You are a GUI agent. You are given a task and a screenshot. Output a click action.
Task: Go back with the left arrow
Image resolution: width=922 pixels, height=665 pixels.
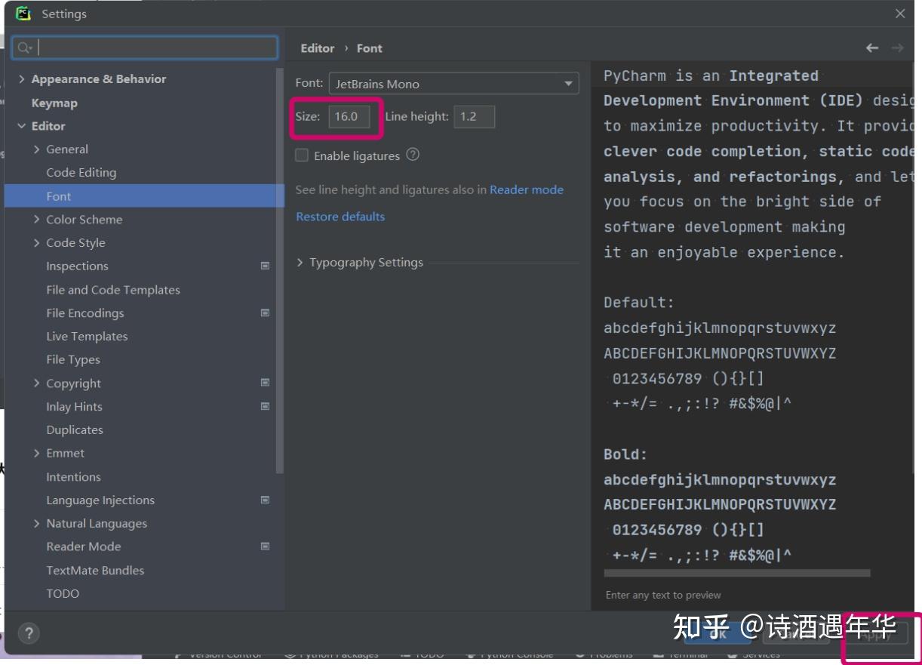[x=872, y=48]
